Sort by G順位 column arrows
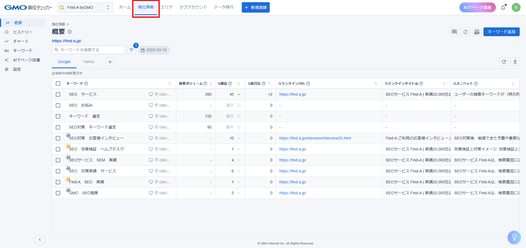The image size is (526, 248). pyautogui.click(x=239, y=84)
